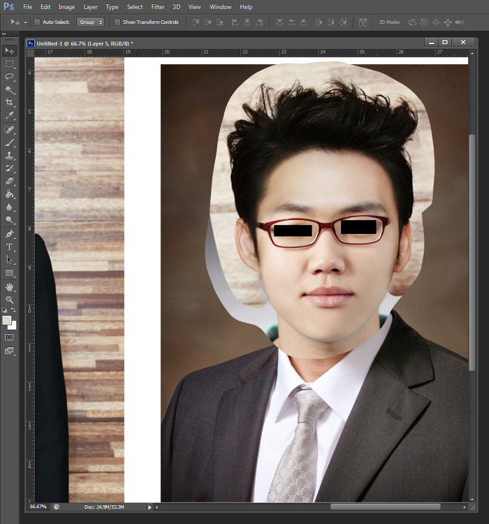Pick the Eyedropper tool
This screenshot has width=489, height=524.
tap(10, 116)
